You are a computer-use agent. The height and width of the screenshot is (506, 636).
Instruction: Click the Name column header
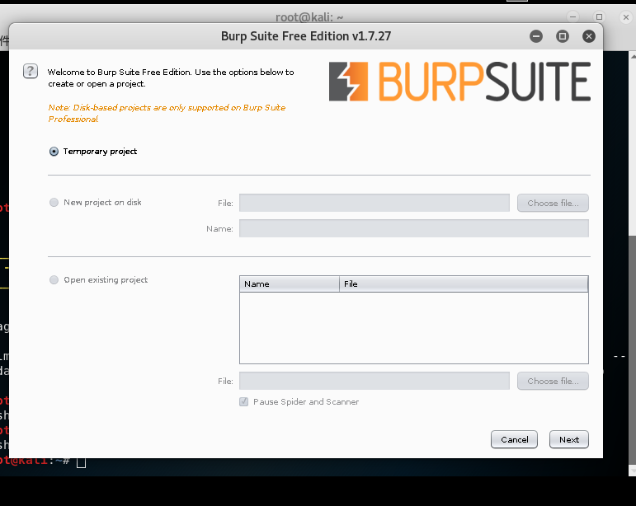290,284
